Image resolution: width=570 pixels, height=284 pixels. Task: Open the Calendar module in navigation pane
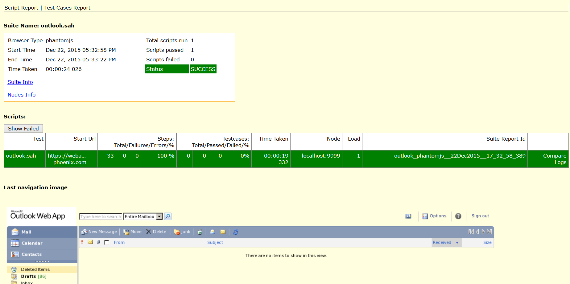pyautogui.click(x=42, y=243)
